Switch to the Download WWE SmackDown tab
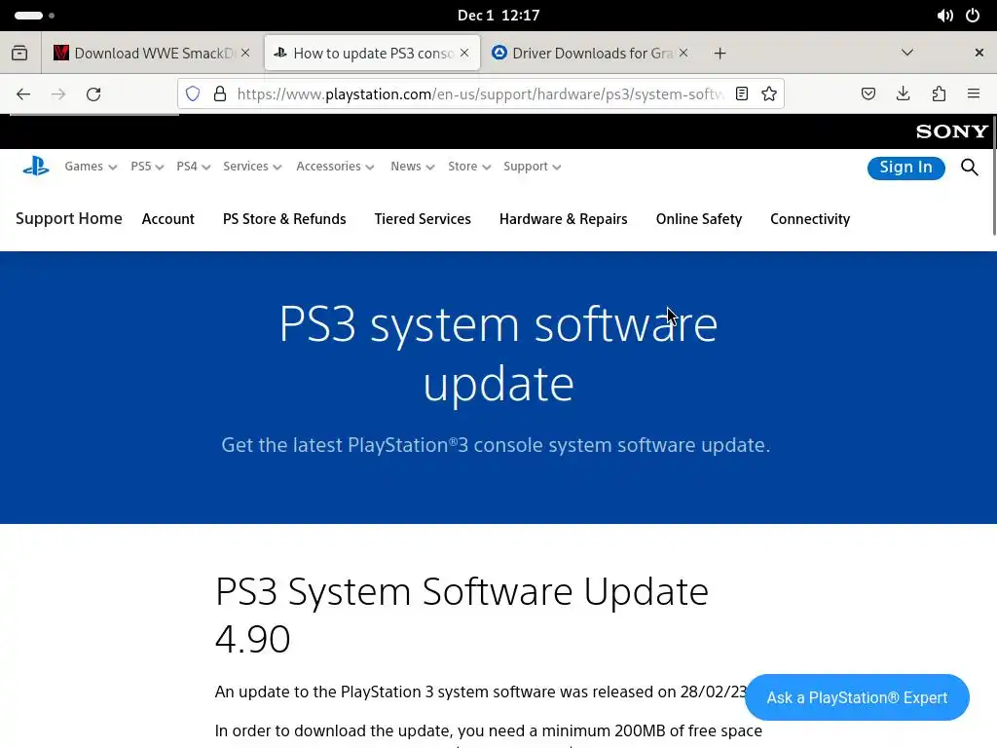This screenshot has height=748, width=997. coord(153,53)
